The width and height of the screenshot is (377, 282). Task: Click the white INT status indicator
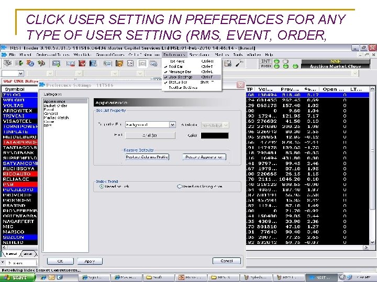[286, 62]
